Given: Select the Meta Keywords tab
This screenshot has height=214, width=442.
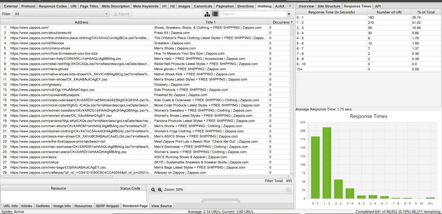Looking at the screenshot, I should tap(146, 6).
